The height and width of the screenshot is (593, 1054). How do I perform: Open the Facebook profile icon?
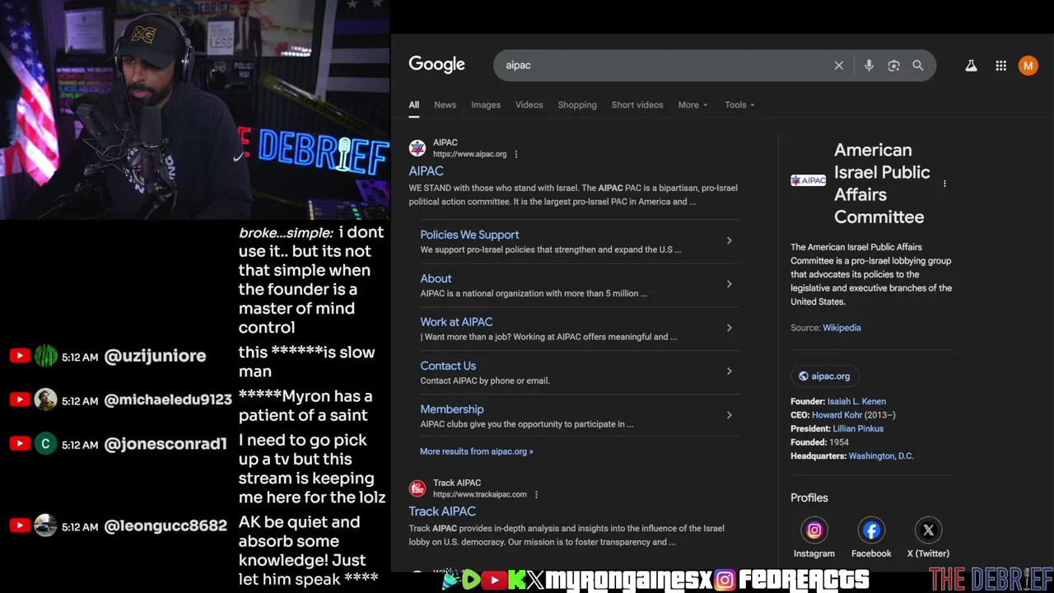(871, 530)
